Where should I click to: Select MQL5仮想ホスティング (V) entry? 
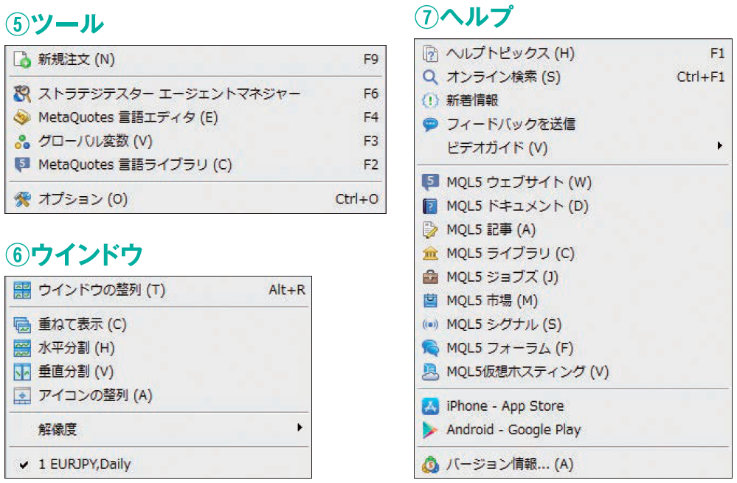click(x=573, y=372)
